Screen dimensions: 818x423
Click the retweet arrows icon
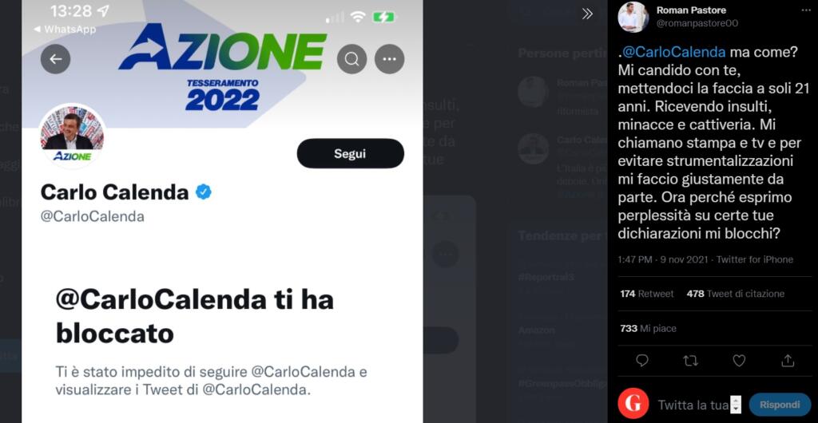point(691,361)
